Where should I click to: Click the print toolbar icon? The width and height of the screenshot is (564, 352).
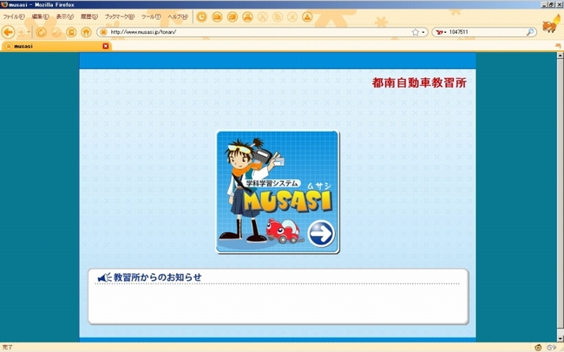247,16
